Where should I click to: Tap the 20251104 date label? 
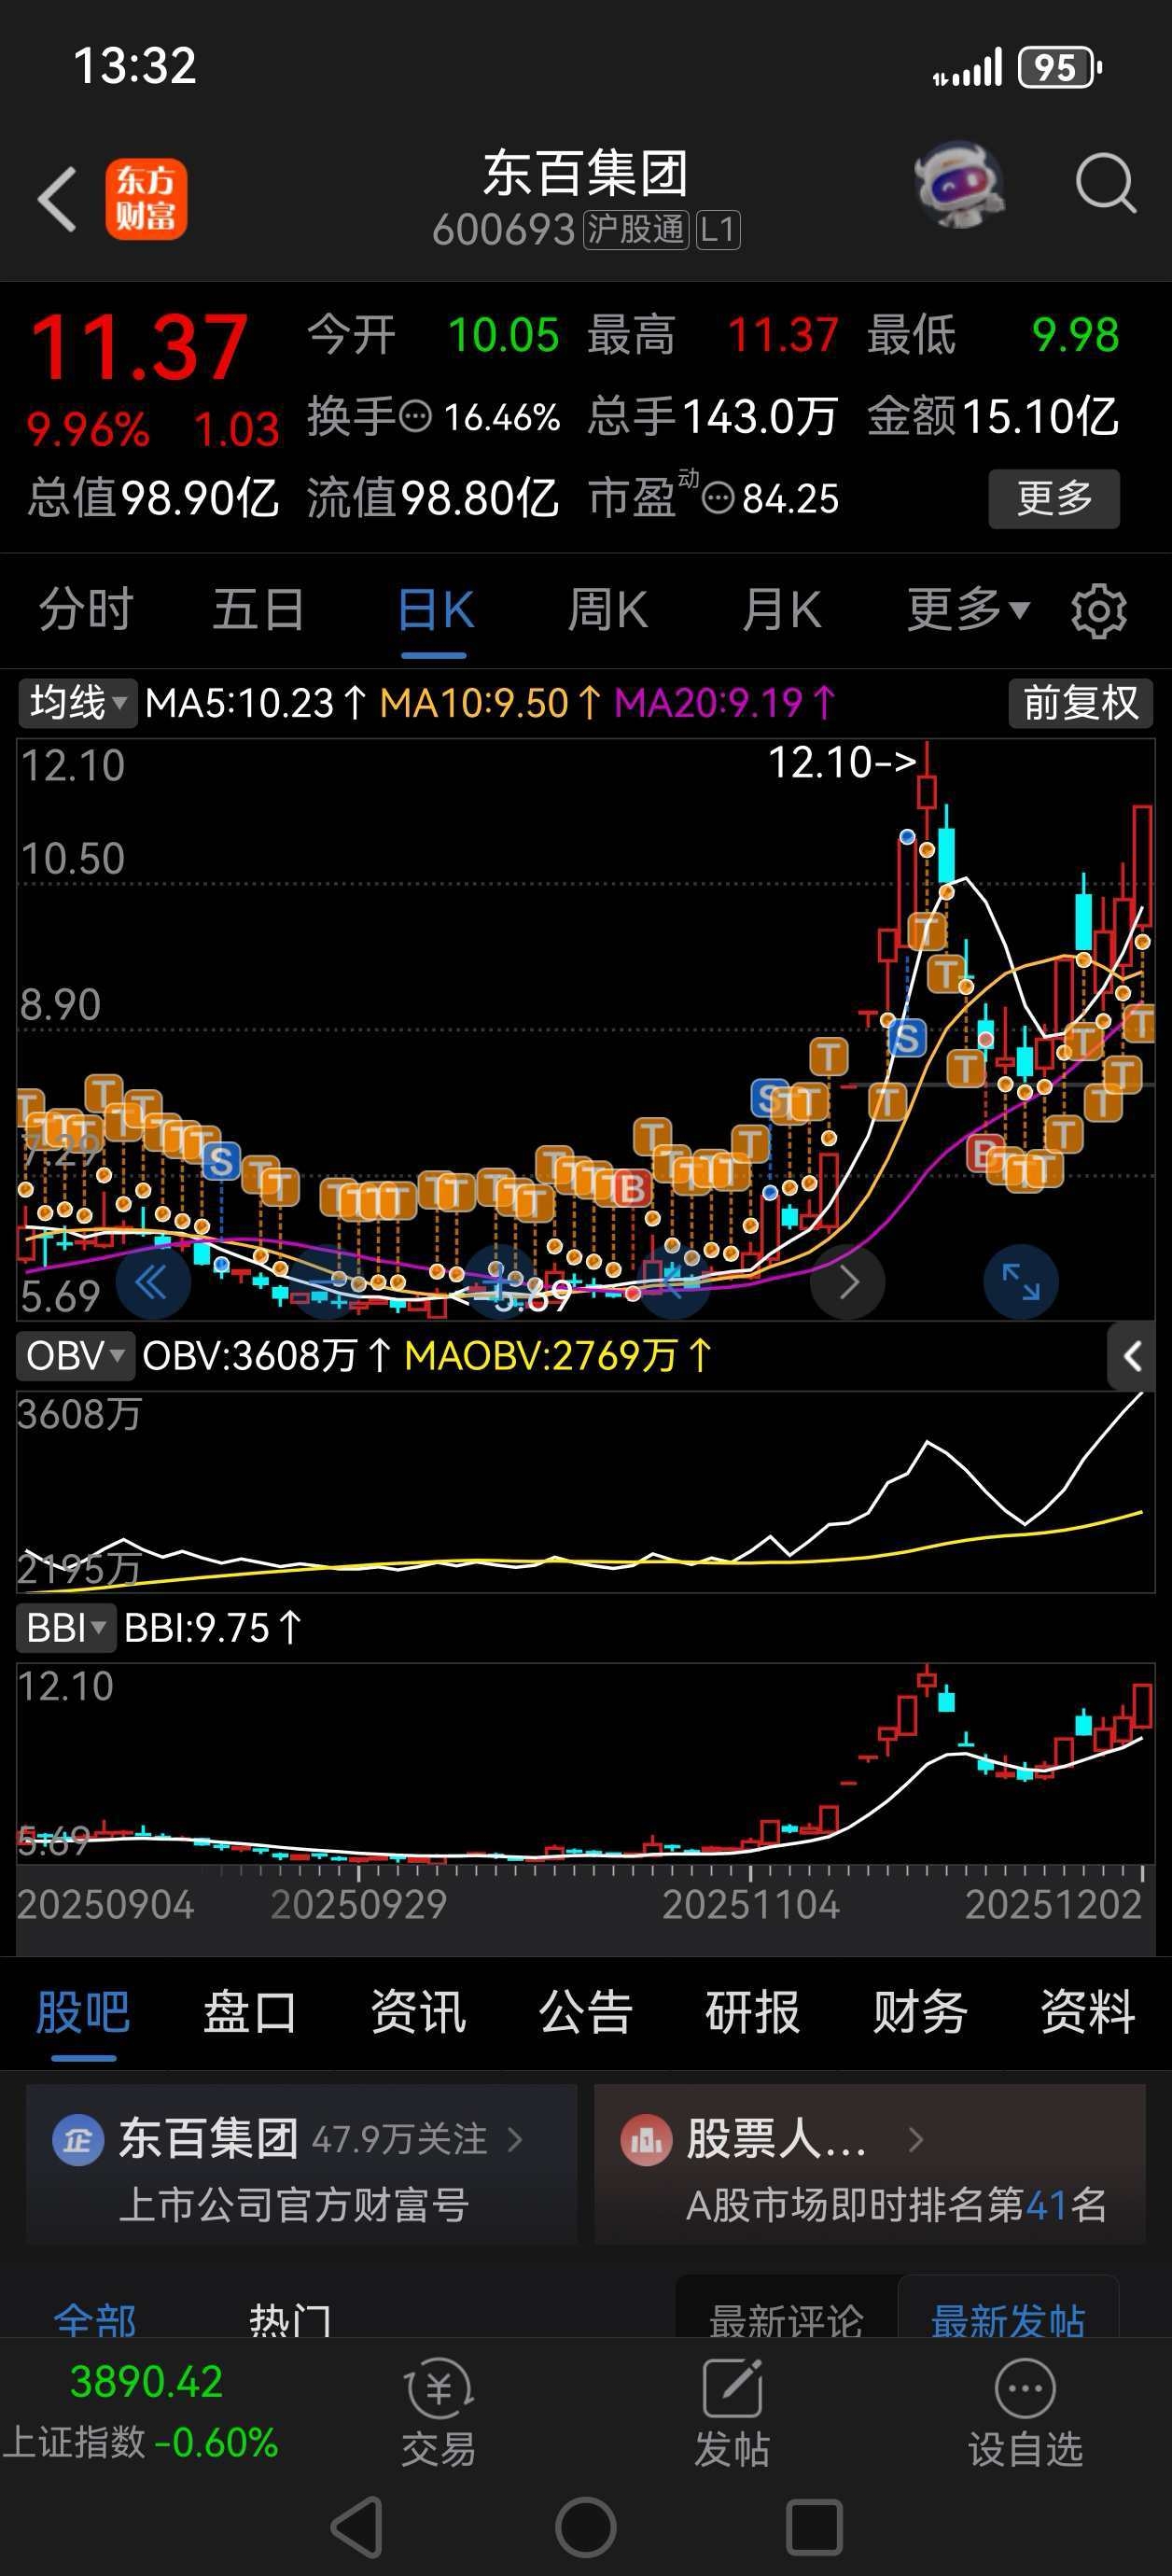(751, 1904)
